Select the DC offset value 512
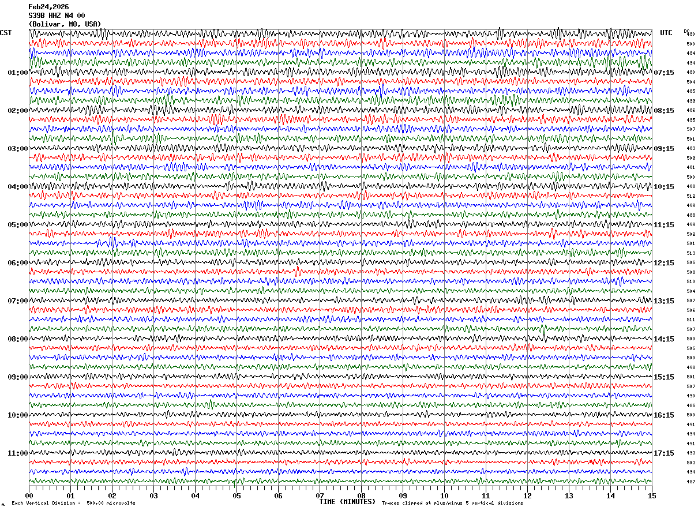 coord(691,196)
